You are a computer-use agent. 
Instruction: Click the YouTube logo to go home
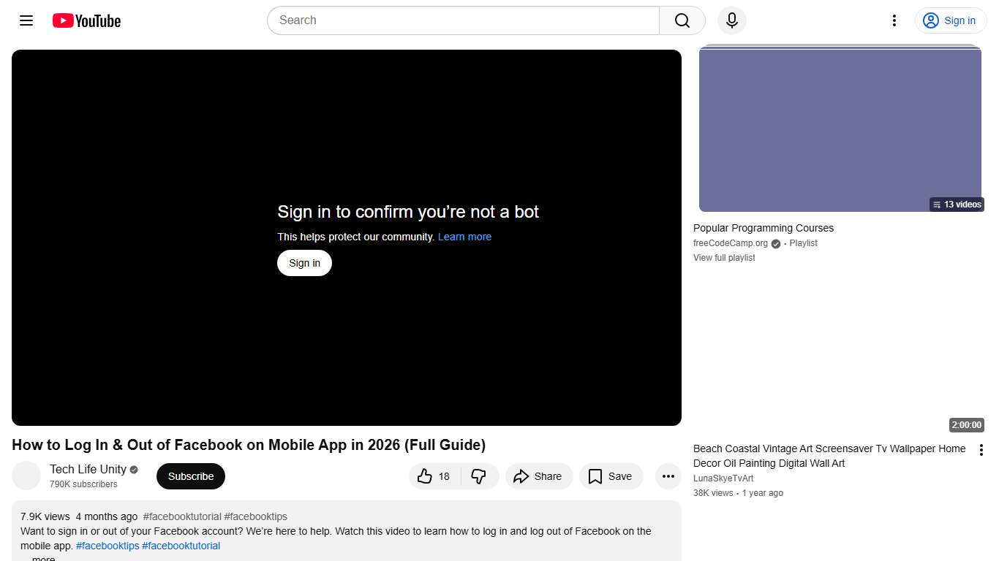coord(86,20)
